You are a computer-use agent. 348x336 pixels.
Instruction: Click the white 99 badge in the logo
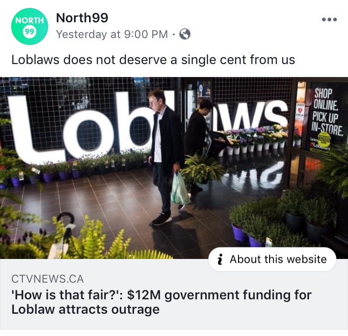(x=29, y=32)
